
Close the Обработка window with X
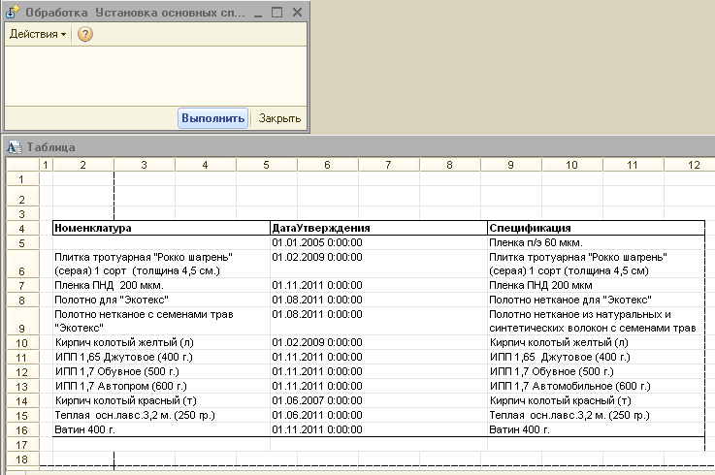pyautogui.click(x=295, y=11)
